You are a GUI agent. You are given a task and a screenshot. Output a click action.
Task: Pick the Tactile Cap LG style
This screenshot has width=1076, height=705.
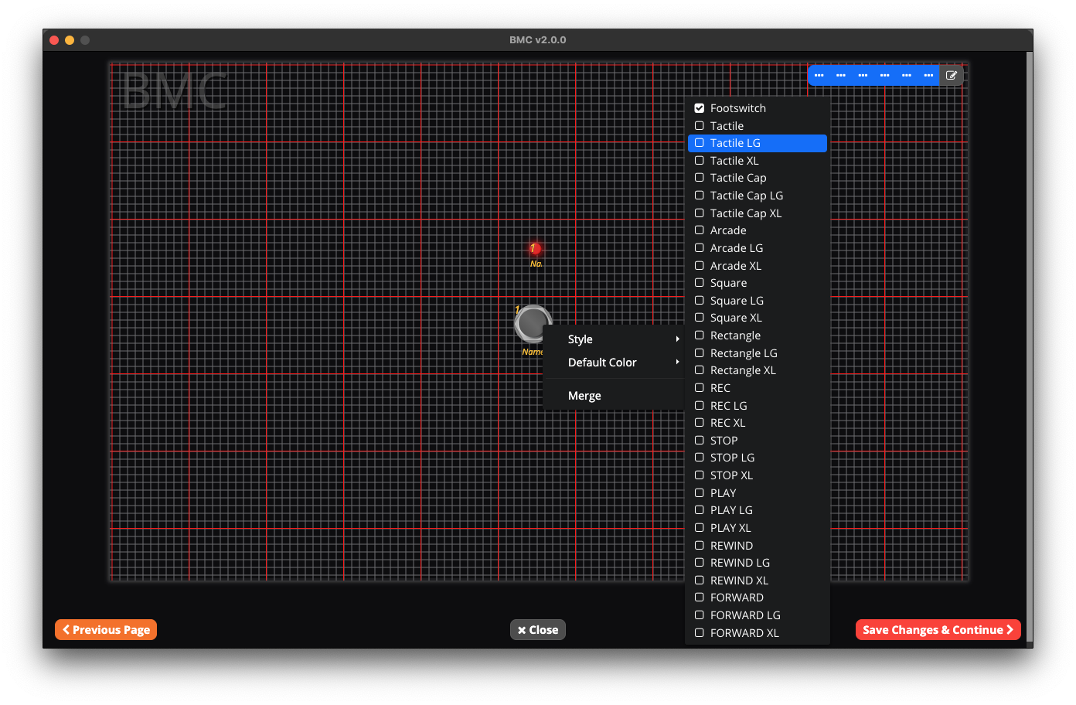758,196
